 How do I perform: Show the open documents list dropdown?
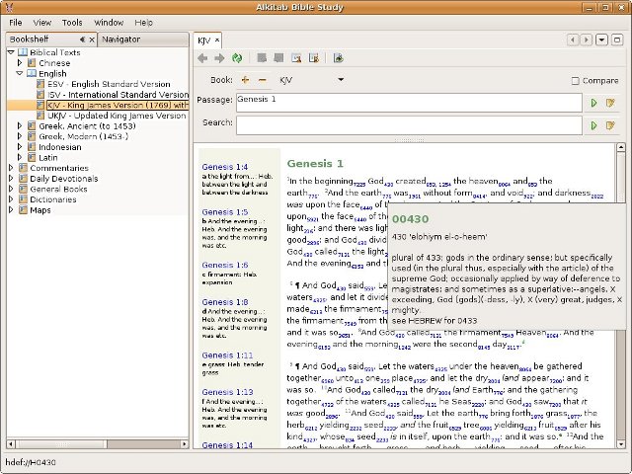(x=601, y=39)
